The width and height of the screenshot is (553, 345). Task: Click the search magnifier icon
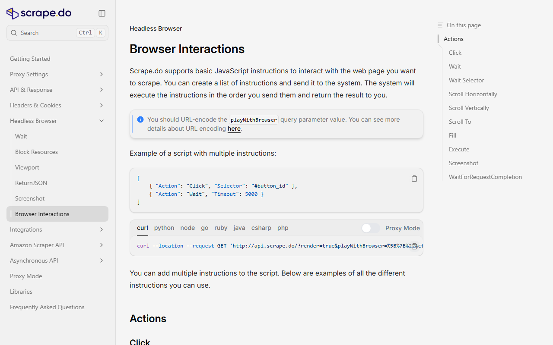(14, 32)
